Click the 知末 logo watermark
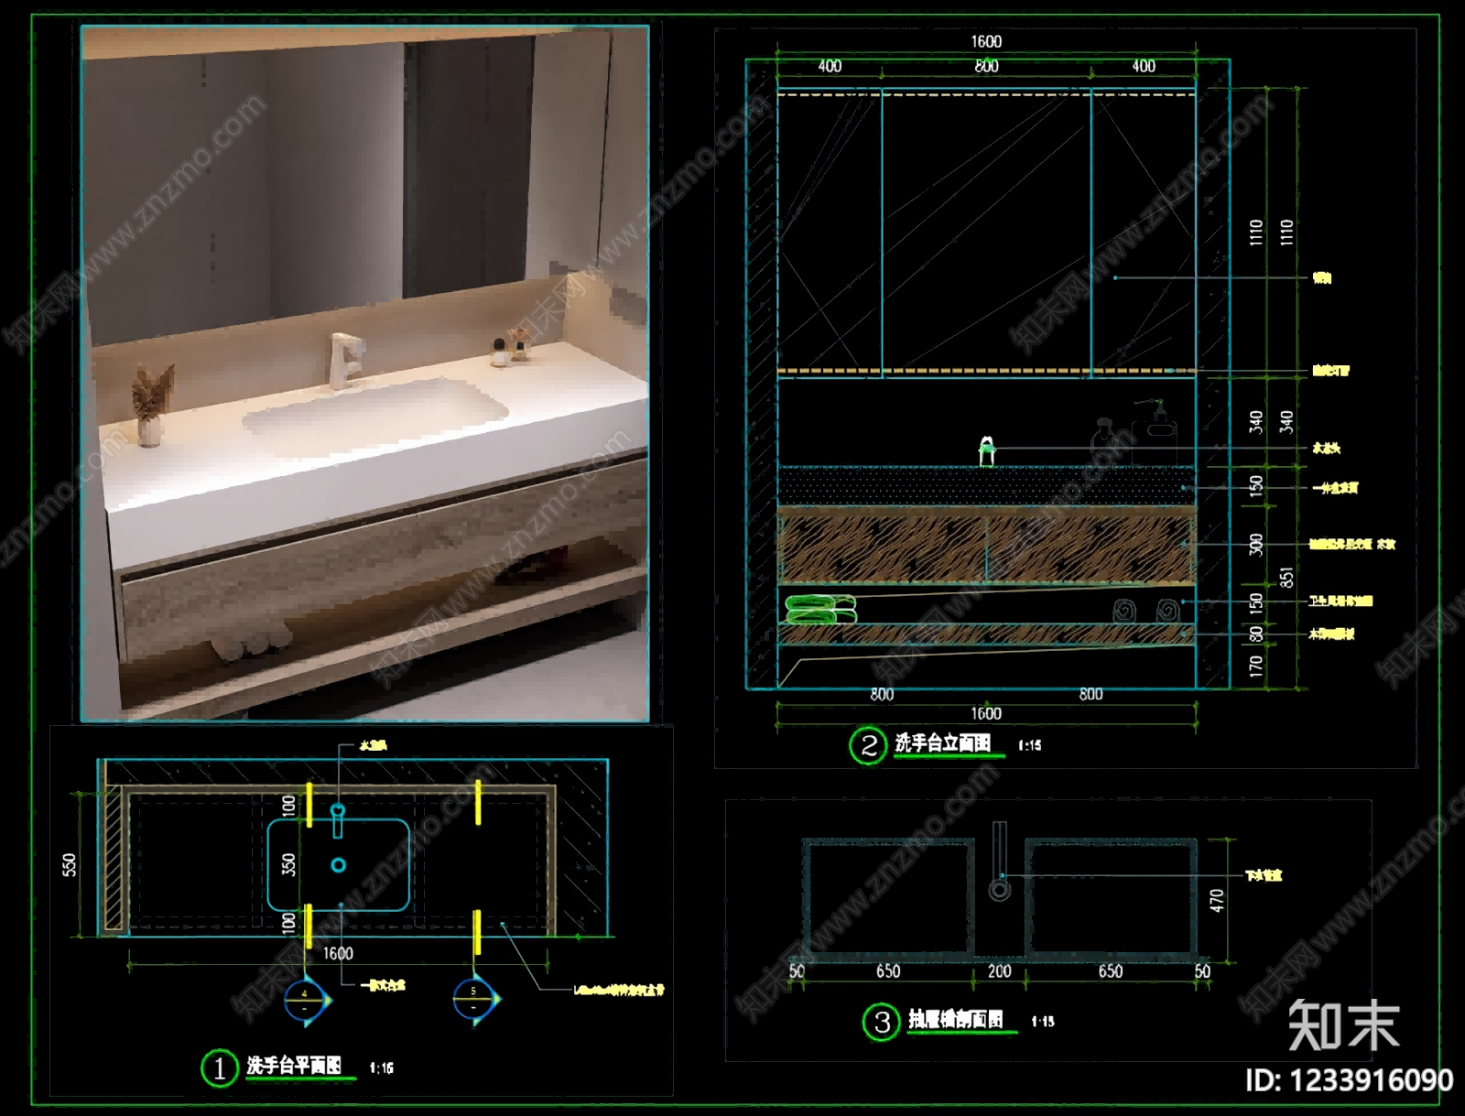The image size is (1465, 1116). coord(1343,1024)
